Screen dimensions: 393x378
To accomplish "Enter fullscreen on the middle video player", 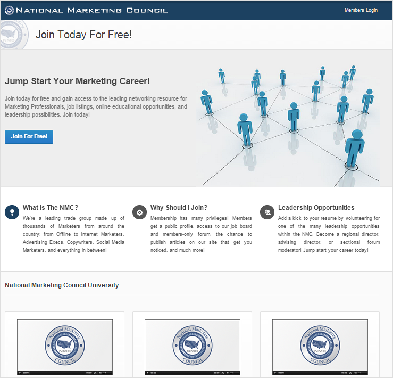I will (x=222, y=373).
